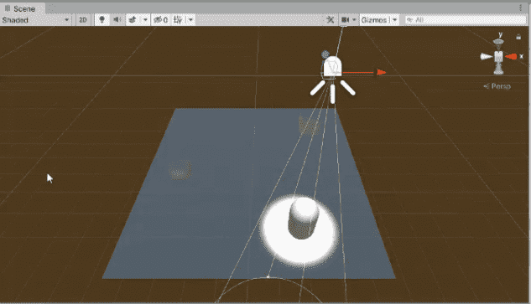Toggle 2D view mode button
531x304 pixels.
click(83, 20)
